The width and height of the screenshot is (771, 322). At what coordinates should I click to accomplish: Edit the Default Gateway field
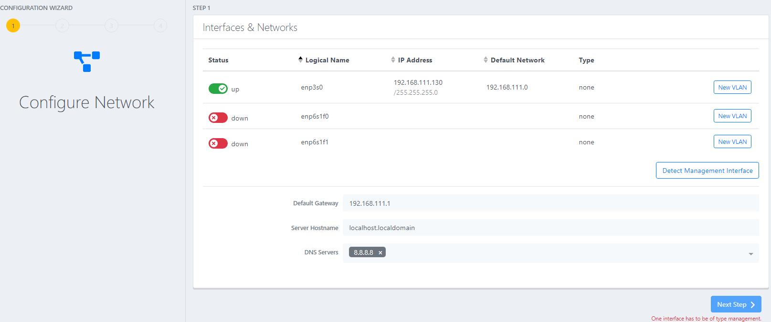tap(550, 203)
